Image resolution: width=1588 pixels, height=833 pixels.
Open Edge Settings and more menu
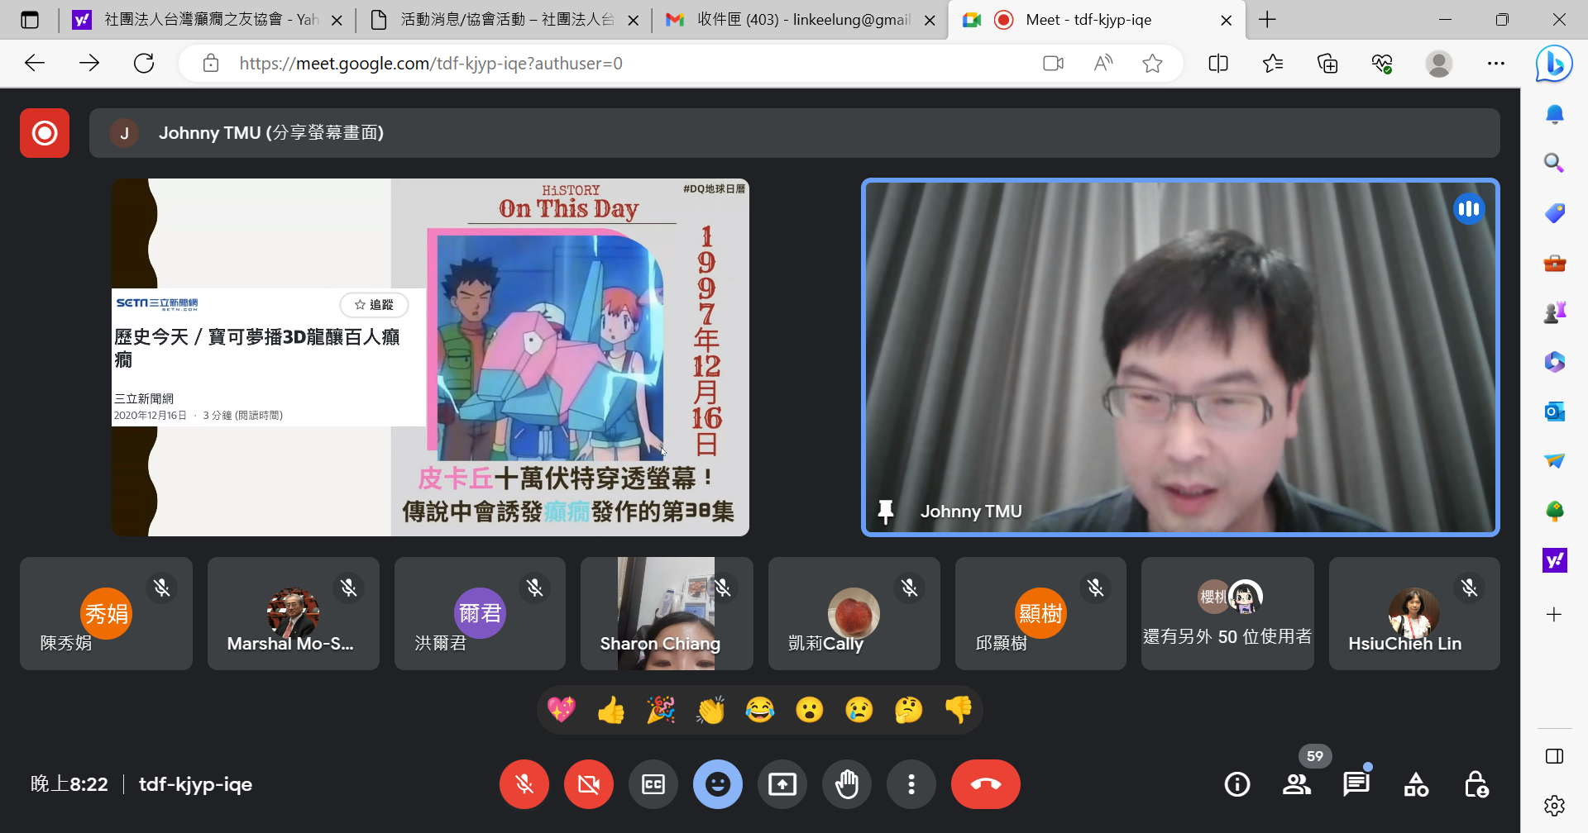1495,64
